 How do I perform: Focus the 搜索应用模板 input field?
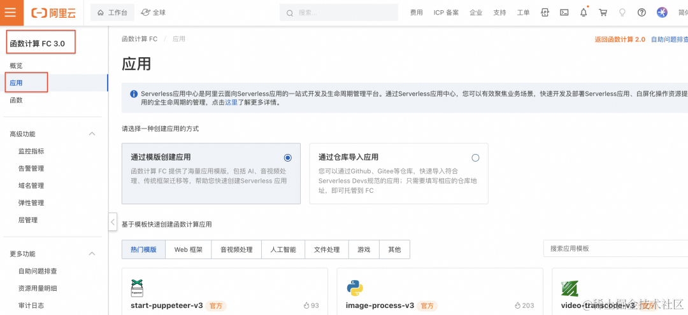[615, 248]
